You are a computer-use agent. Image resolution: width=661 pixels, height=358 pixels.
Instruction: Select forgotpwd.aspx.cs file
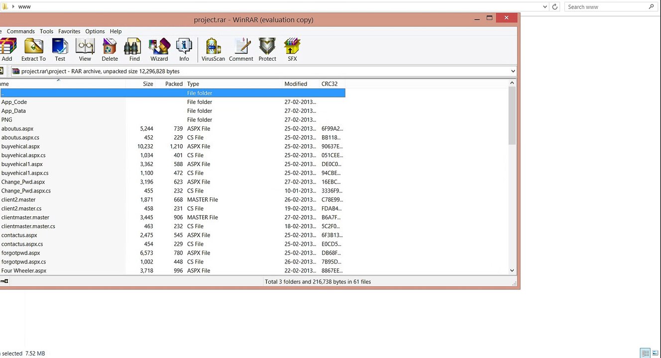[x=172, y=262]
